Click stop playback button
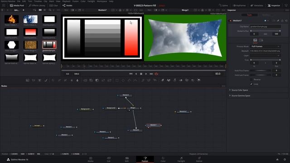 (141, 74)
